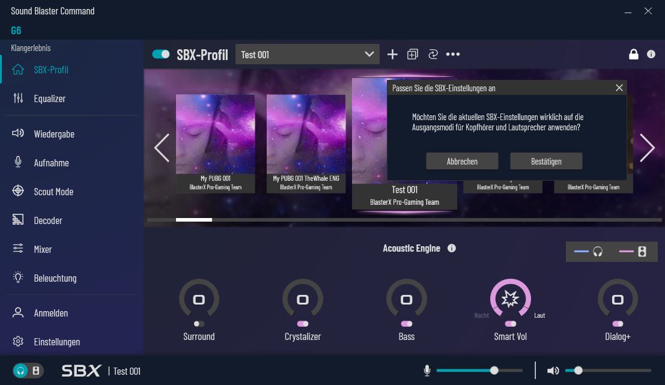Mute output via the speaker volume icon
Screen dimensions: 665x385
pyautogui.click(x=553, y=371)
